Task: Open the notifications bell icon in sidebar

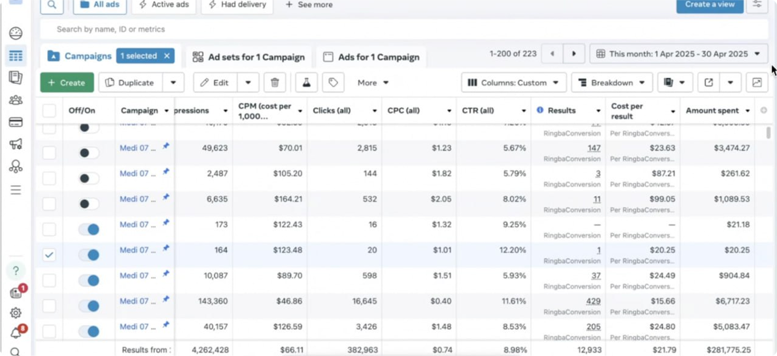Action: pyautogui.click(x=15, y=334)
